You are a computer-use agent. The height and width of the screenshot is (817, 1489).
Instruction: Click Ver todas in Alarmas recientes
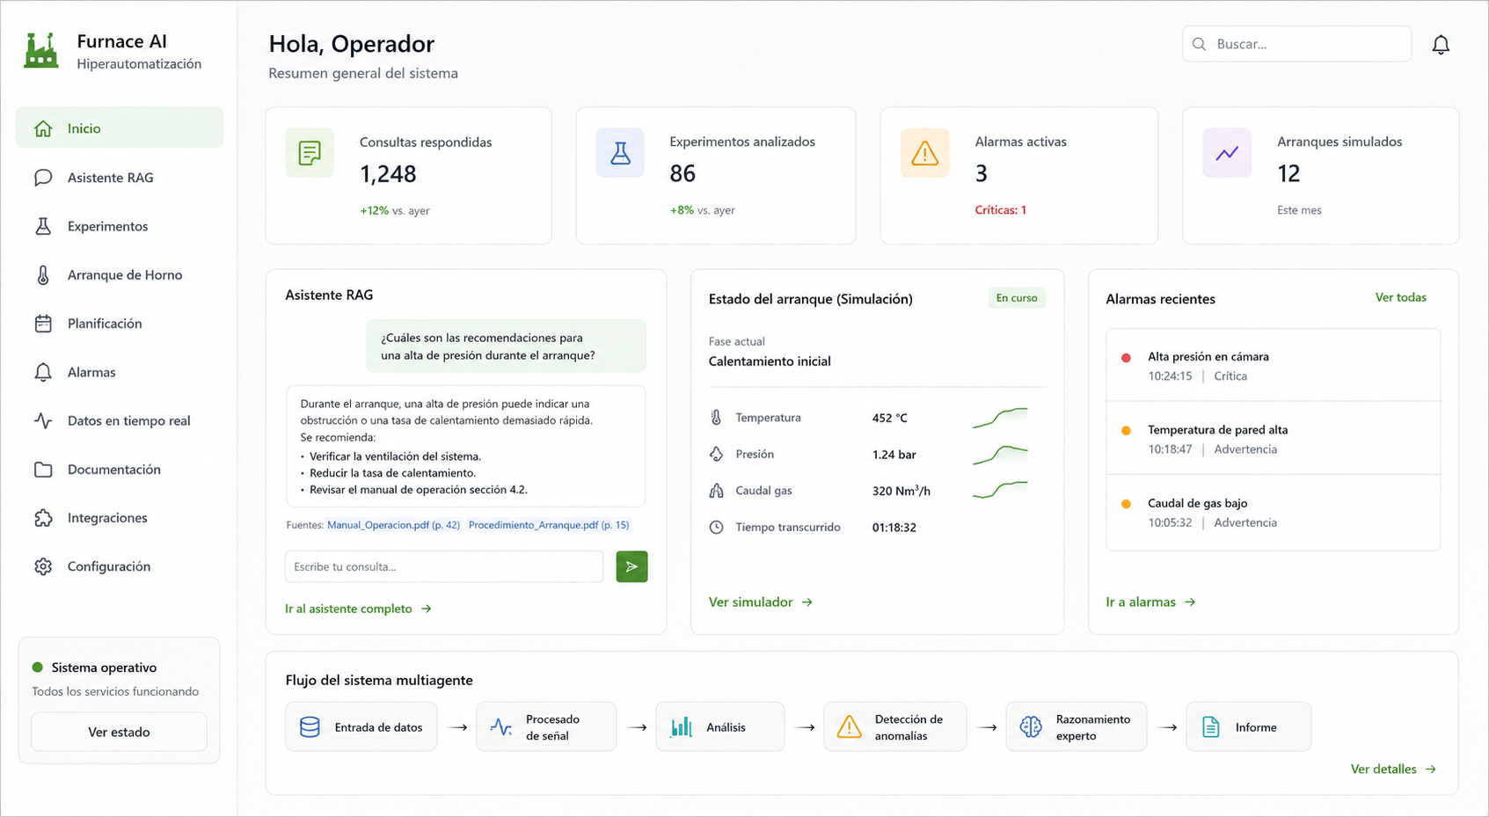(1400, 297)
